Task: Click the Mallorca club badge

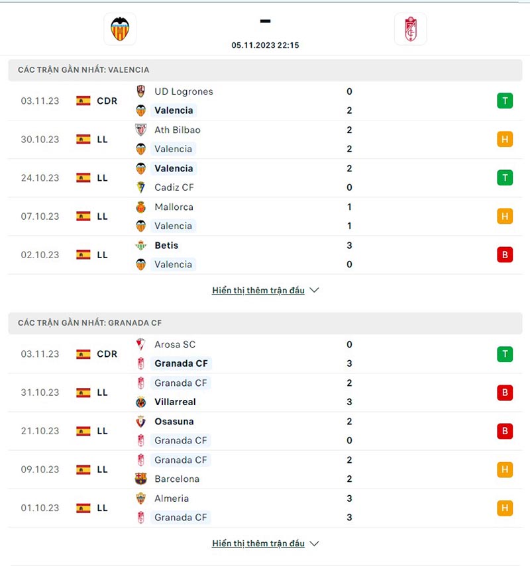Action: click(x=141, y=207)
